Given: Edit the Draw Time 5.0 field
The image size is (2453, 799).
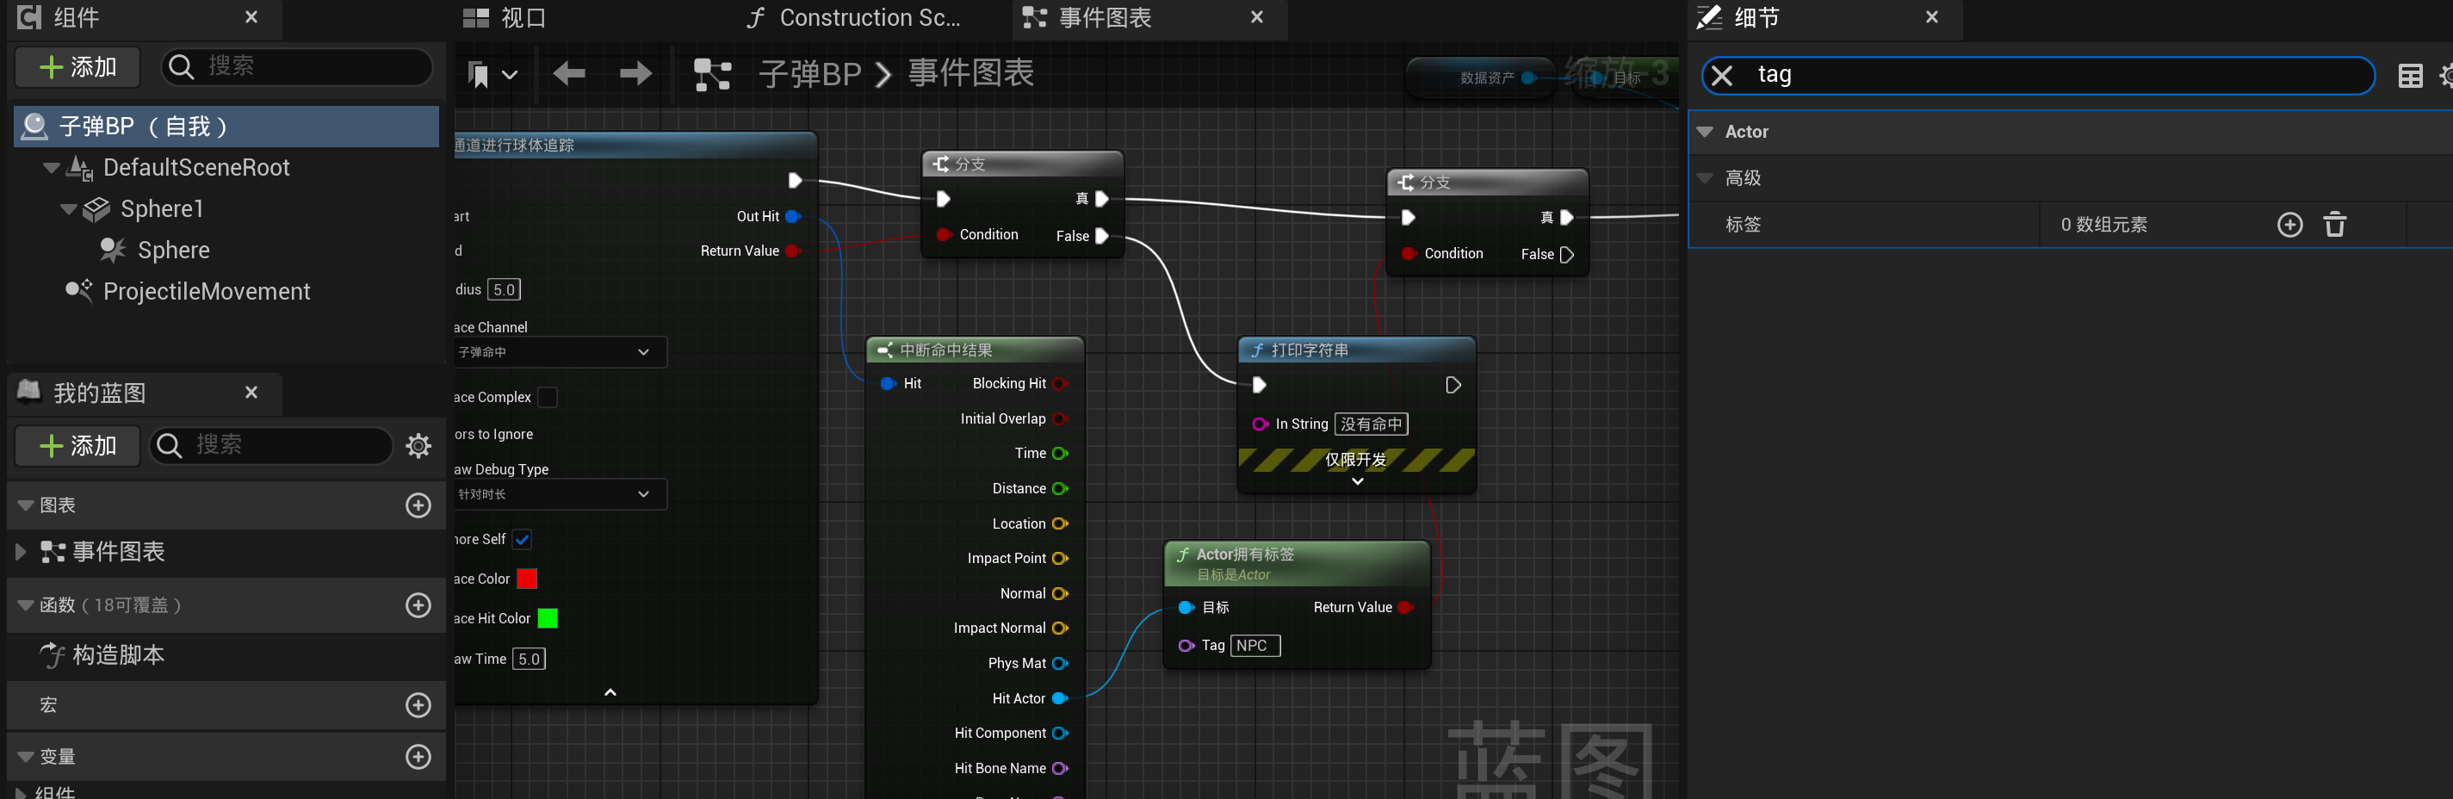Looking at the screenshot, I should (x=529, y=659).
